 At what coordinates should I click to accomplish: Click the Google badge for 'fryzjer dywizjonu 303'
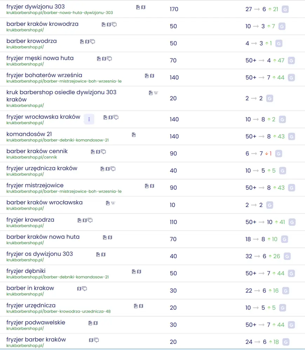[x=285, y=9]
